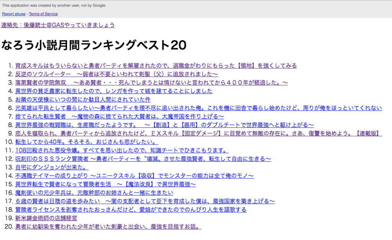
Task: Open rank 18 novel 冒険者ライセンスを剥奪された
Action: [x=131, y=210]
